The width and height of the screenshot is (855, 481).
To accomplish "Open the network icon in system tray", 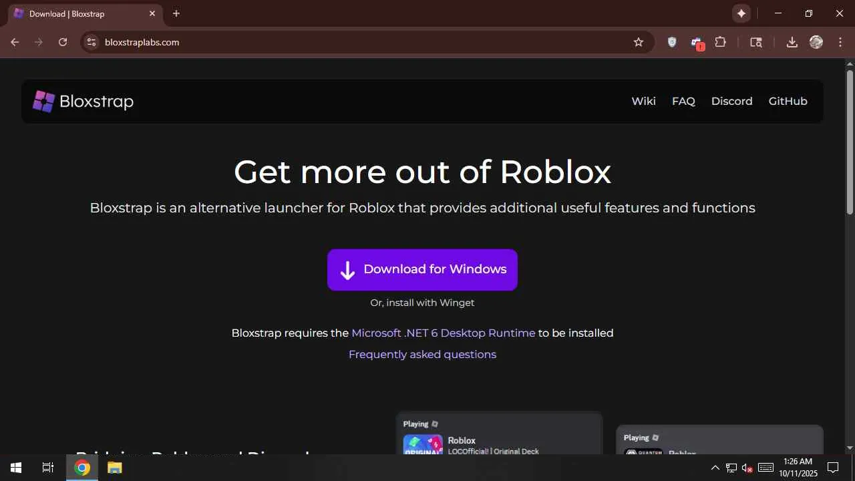I will (x=731, y=468).
